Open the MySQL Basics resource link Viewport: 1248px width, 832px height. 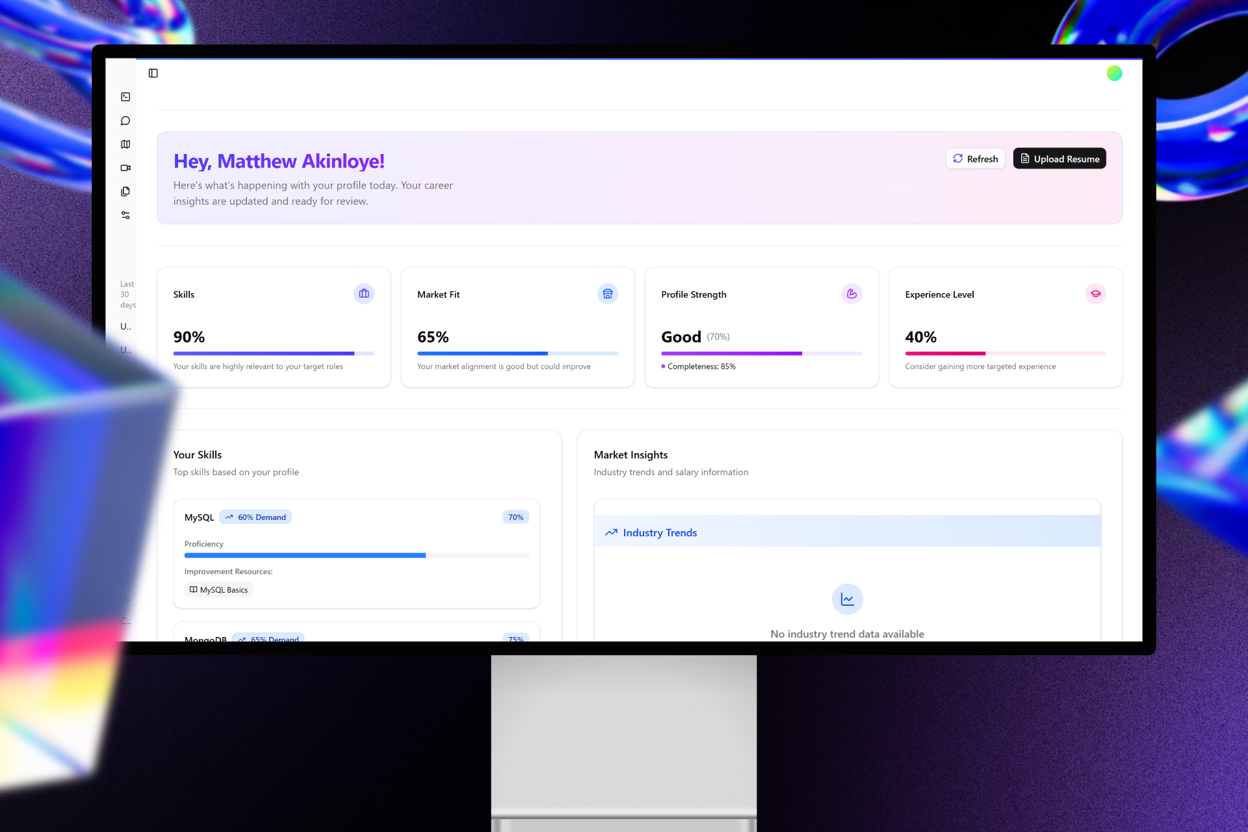tap(219, 590)
